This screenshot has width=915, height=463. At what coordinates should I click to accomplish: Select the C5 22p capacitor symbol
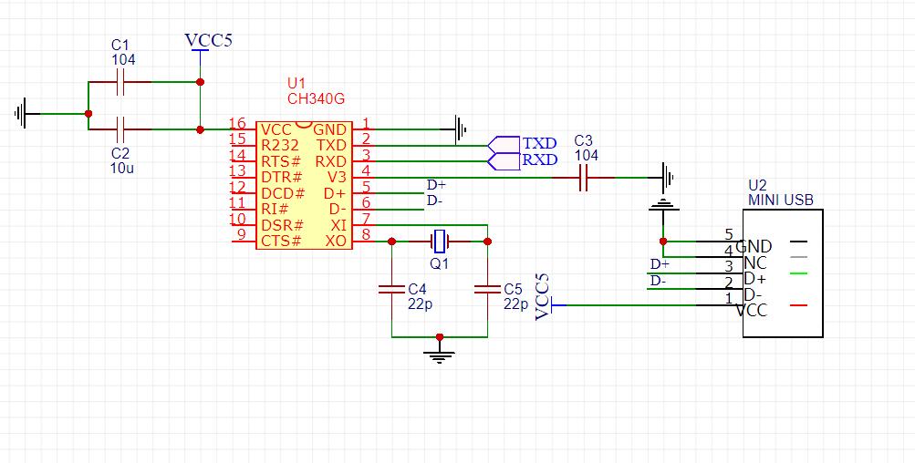click(x=487, y=289)
